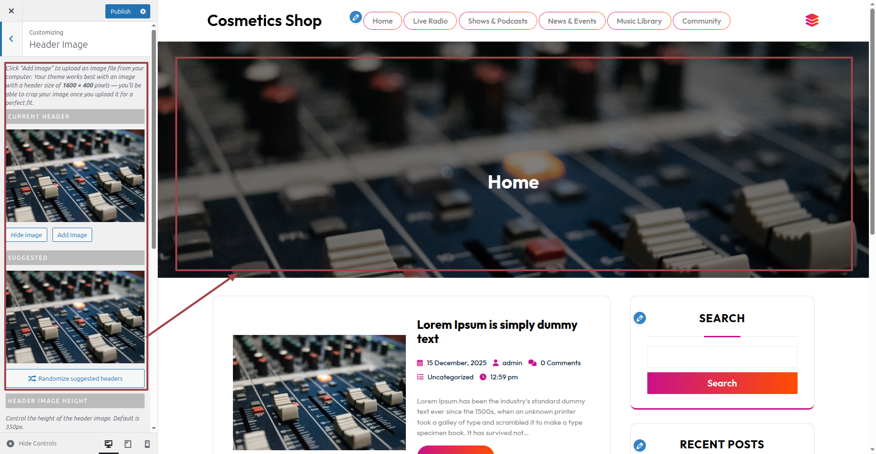876x454 pixels.
Task: Click the Hide image button
Action: [26, 235]
